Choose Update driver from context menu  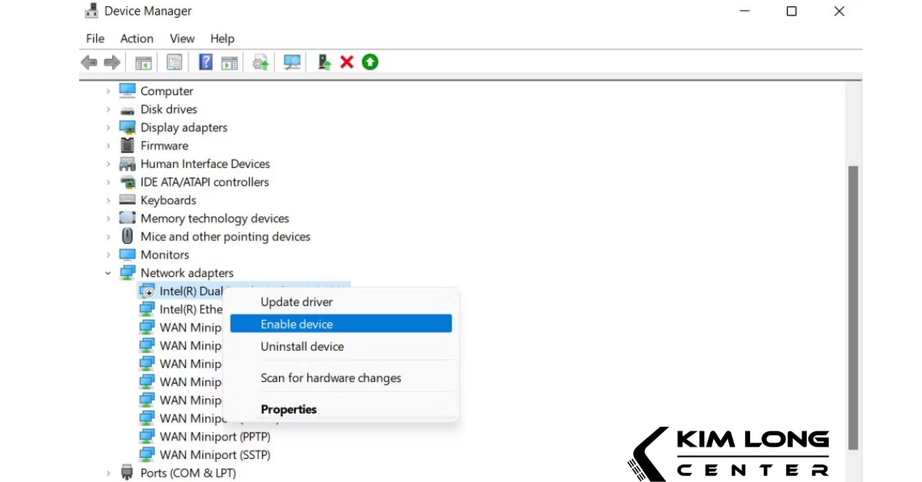coord(297,302)
